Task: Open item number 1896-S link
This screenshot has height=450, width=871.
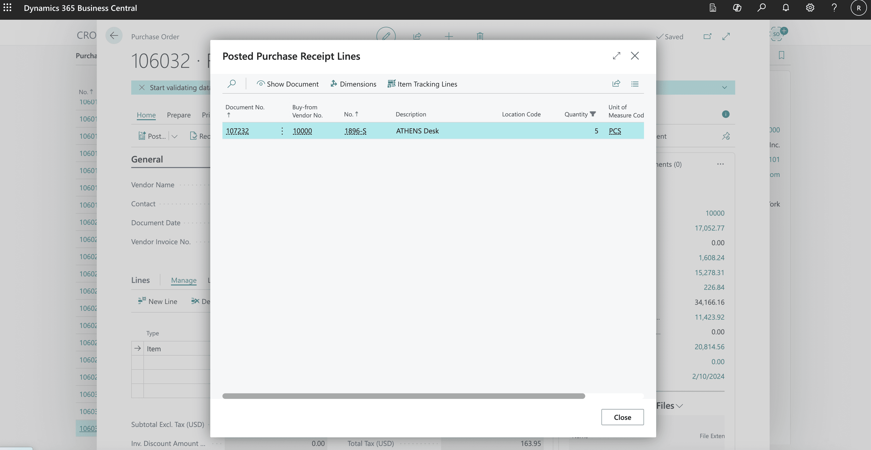Action: tap(355, 131)
